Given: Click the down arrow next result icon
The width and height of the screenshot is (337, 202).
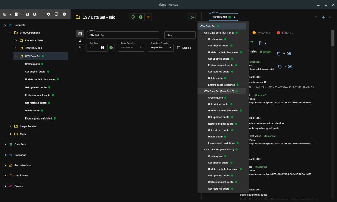Looking at the screenshot, I should (323, 17).
